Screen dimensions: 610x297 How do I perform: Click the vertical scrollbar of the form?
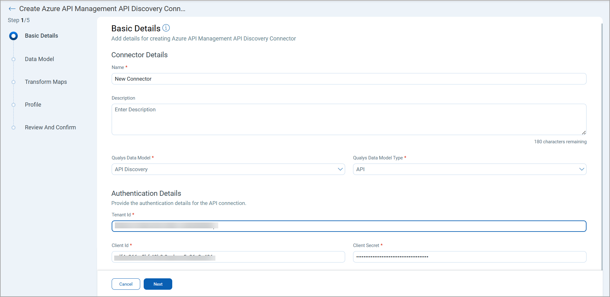click(x=602, y=145)
